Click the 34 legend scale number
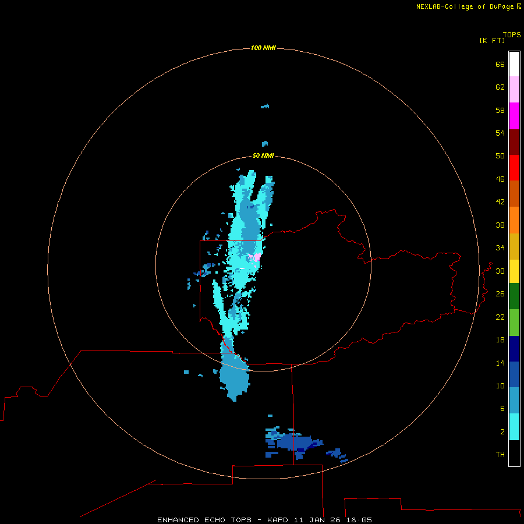The width and height of the screenshot is (524, 524). (x=500, y=247)
